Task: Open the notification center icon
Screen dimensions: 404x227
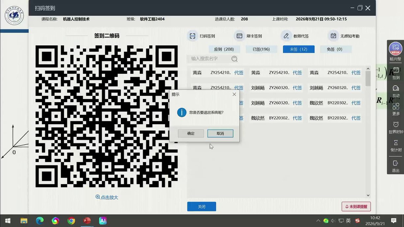Action: [x=393, y=220]
